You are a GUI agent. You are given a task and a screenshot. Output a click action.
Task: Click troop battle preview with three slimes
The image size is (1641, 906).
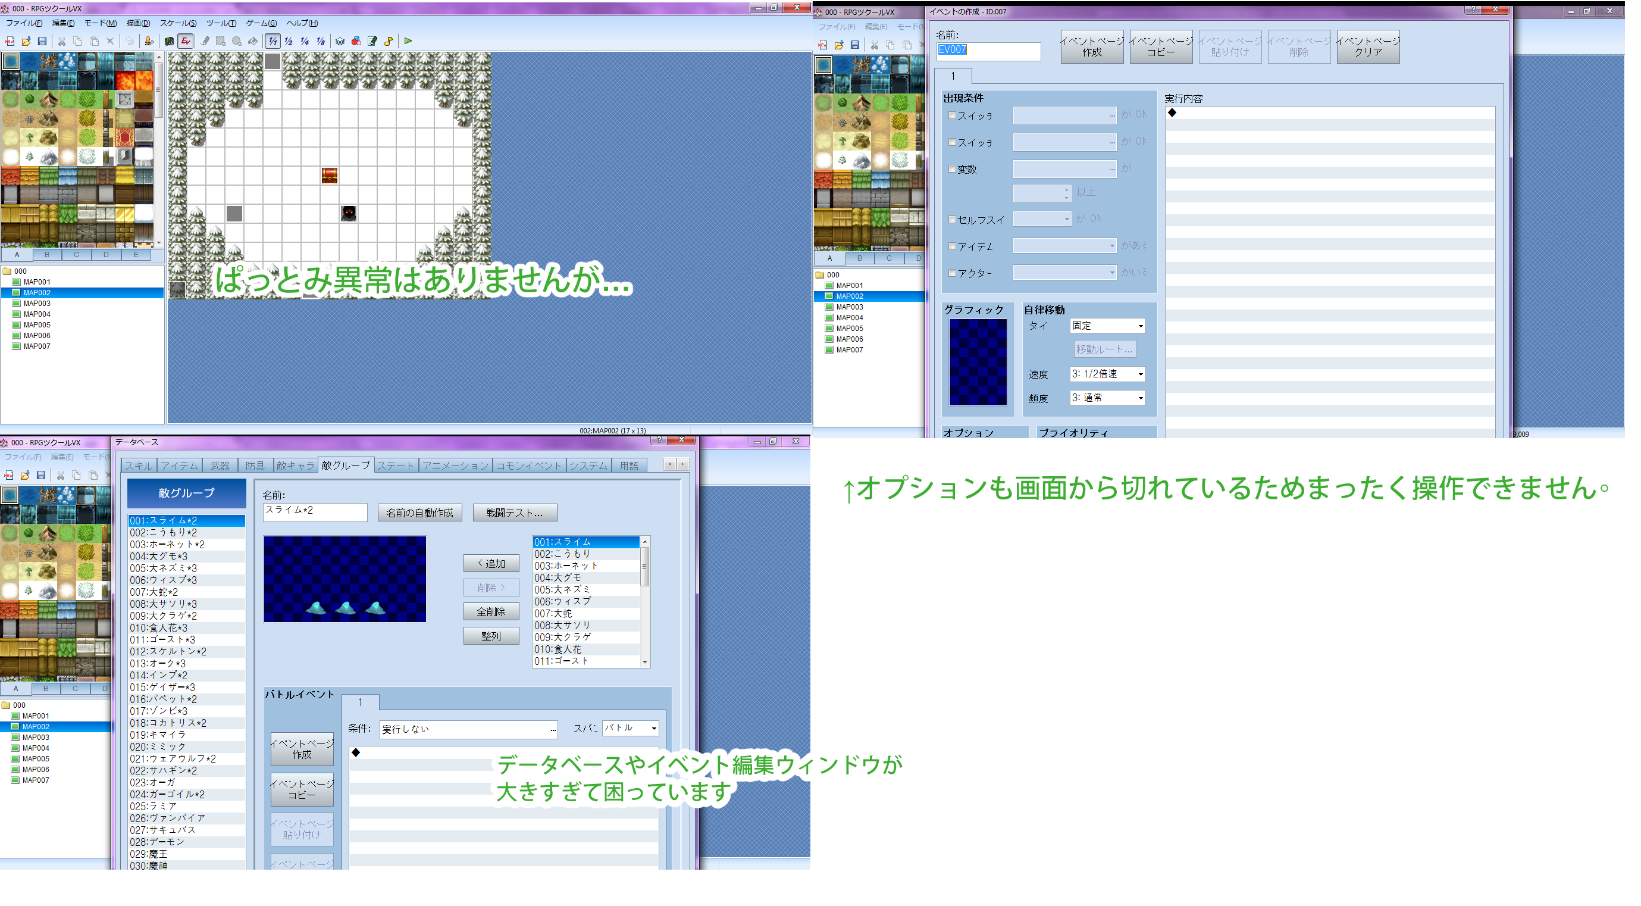(x=345, y=579)
